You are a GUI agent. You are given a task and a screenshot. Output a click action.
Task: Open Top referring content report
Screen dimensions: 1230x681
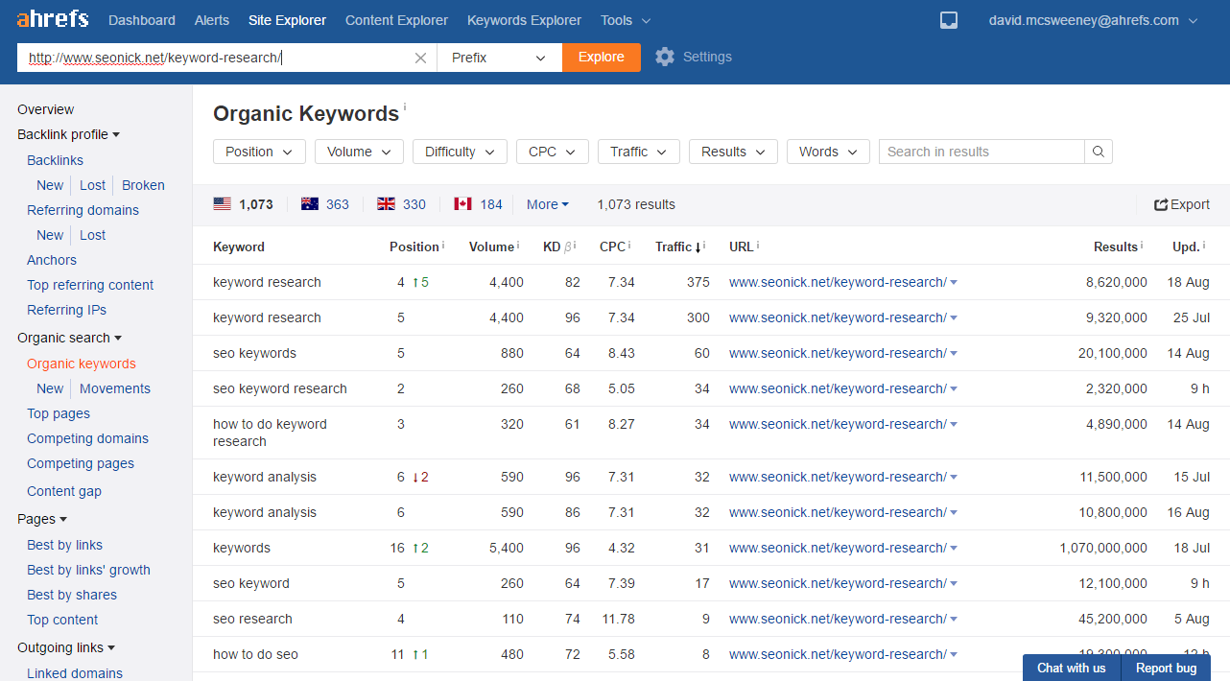tap(90, 285)
